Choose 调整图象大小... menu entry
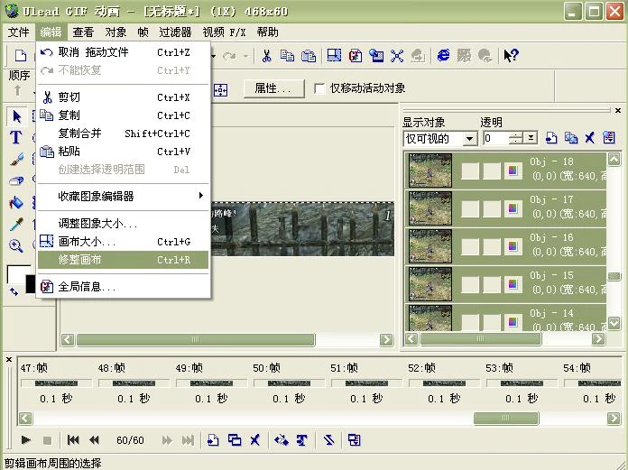Screen dimensions: 628x470 pos(124,224)
